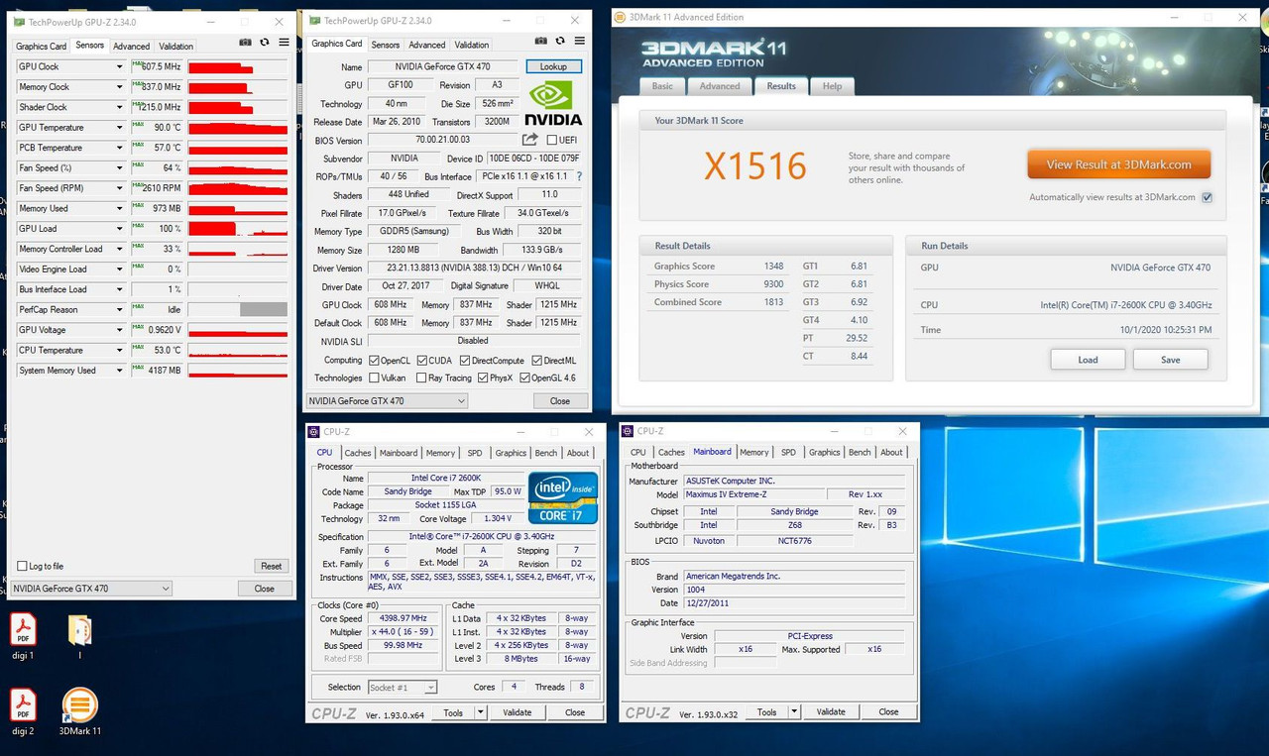The height and width of the screenshot is (756, 1269).
Task: Open the Bench tab in CPU-Z
Action: click(546, 452)
